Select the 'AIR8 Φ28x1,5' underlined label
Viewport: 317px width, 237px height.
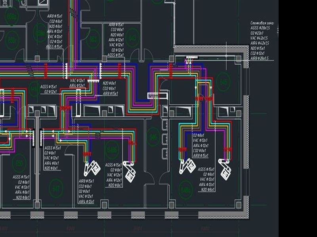pos(260,58)
